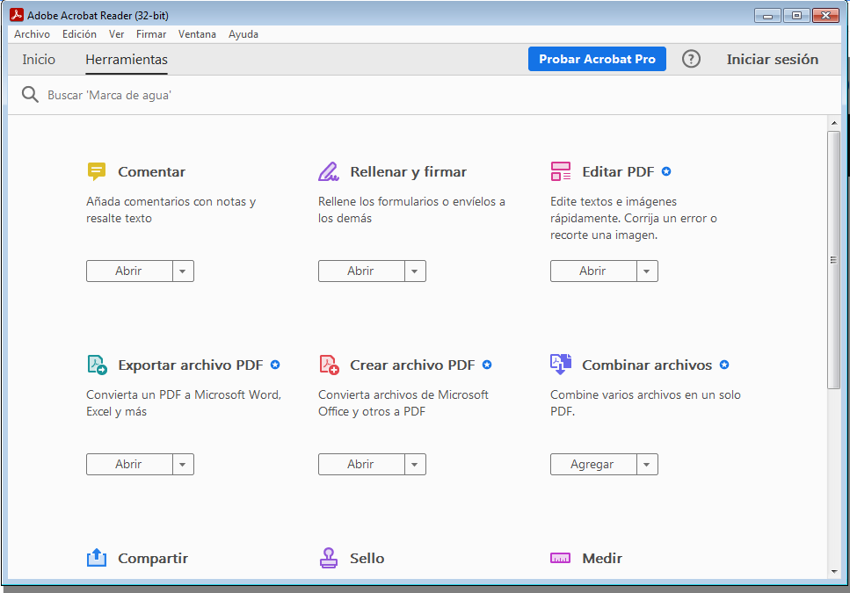The image size is (850, 593).
Task: Click the Crear archivo PDF icon
Action: [329, 365]
